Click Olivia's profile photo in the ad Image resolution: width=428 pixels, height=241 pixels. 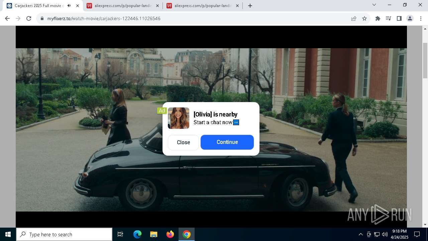point(179,118)
